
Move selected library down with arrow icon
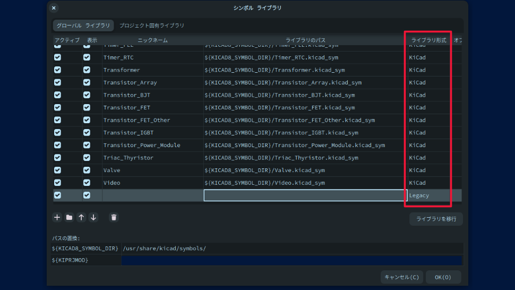click(x=93, y=217)
